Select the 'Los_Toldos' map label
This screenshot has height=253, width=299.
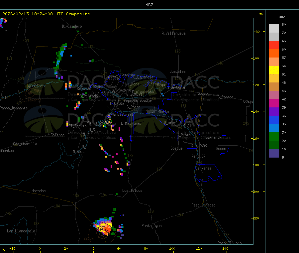click(x=132, y=190)
